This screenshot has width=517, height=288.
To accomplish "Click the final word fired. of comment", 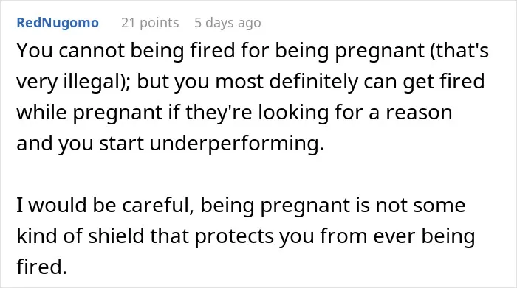I will [x=42, y=267].
